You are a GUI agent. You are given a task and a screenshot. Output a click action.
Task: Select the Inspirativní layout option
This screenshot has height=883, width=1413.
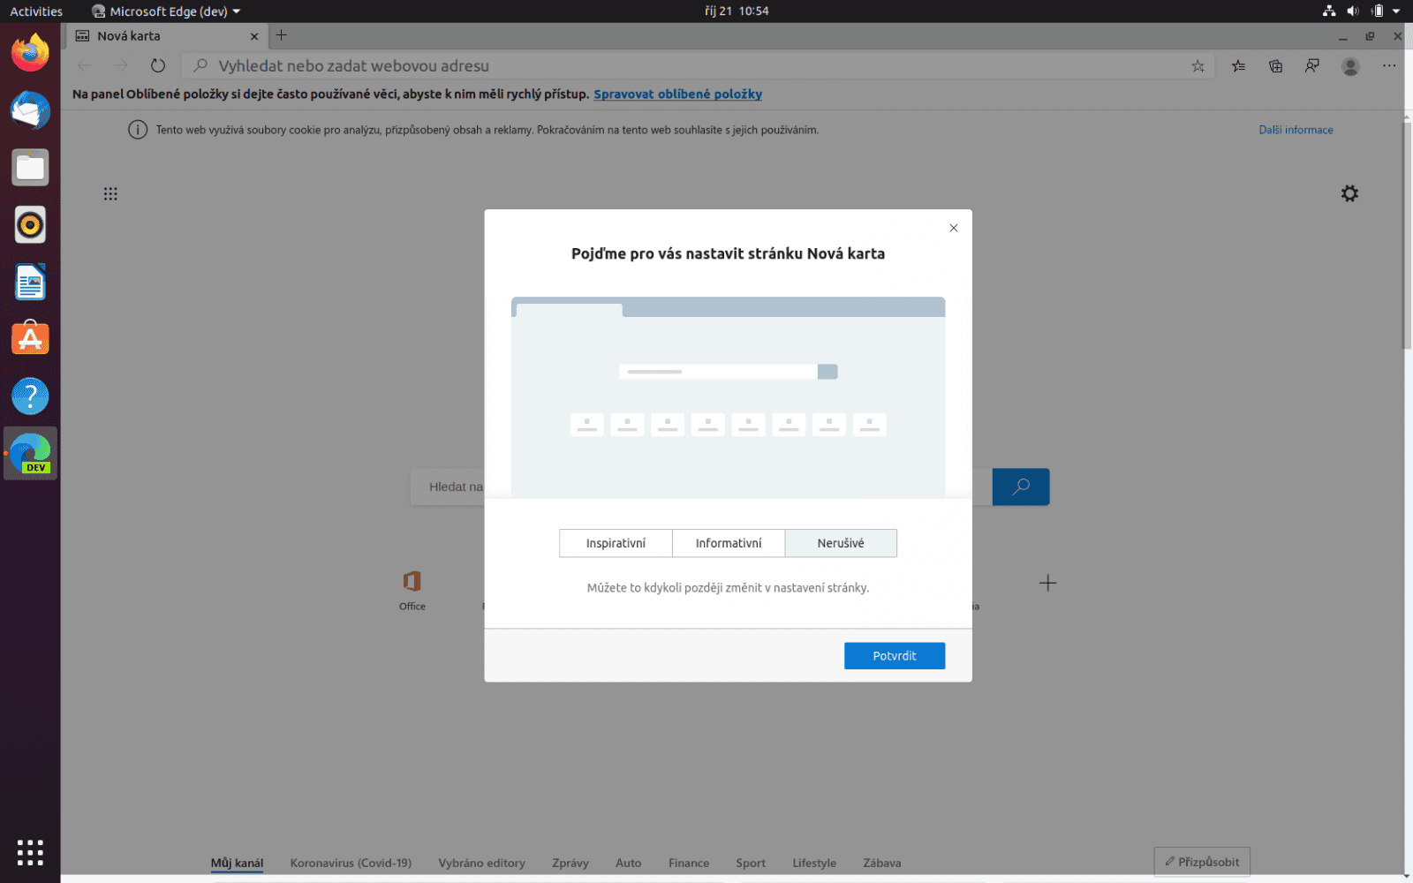point(616,543)
